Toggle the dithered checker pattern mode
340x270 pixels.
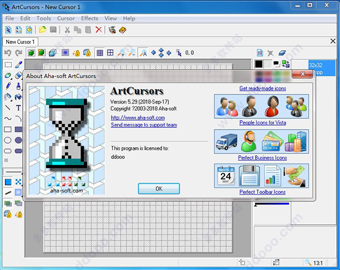(x=19, y=182)
